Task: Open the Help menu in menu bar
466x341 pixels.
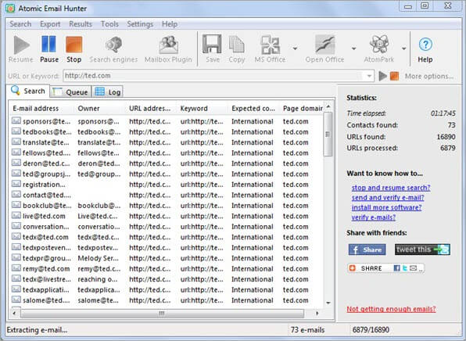Action: point(170,24)
